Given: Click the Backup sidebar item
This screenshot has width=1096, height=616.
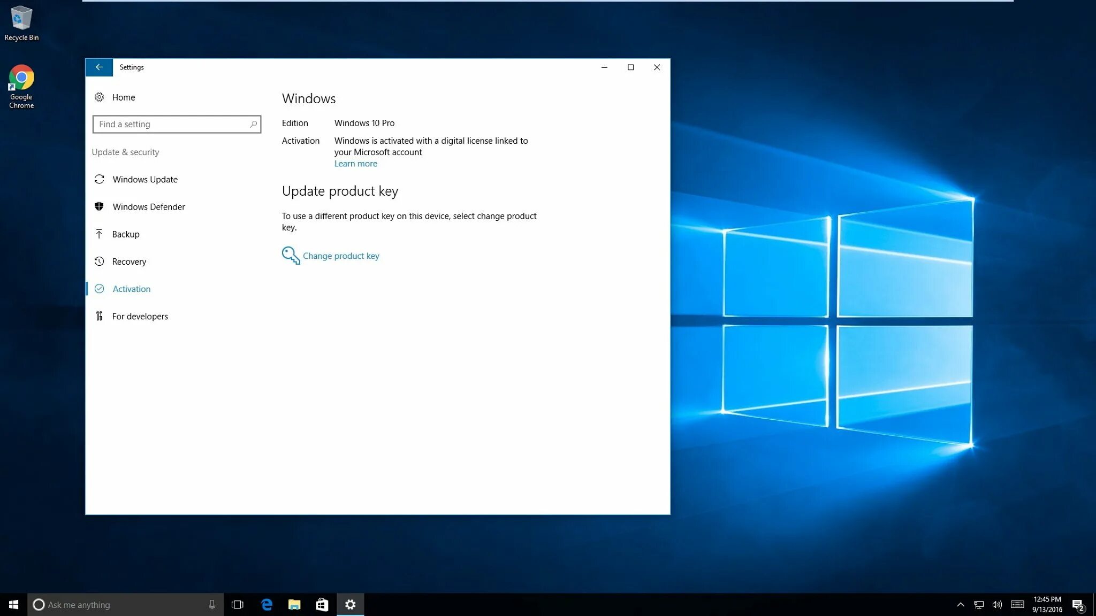Looking at the screenshot, I should (x=126, y=233).
